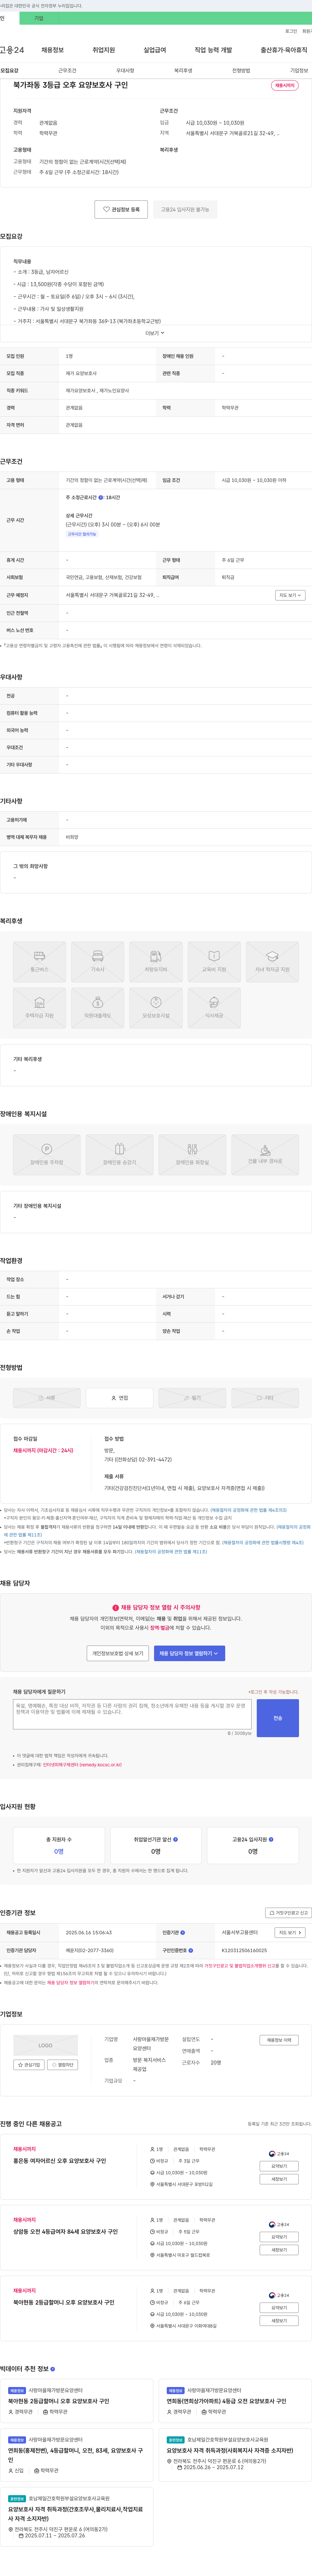Image resolution: width=312 pixels, height=2576 pixels.
Task: Open 지도 보기 beside 서울서부고용센터
Action: pyautogui.click(x=290, y=1933)
